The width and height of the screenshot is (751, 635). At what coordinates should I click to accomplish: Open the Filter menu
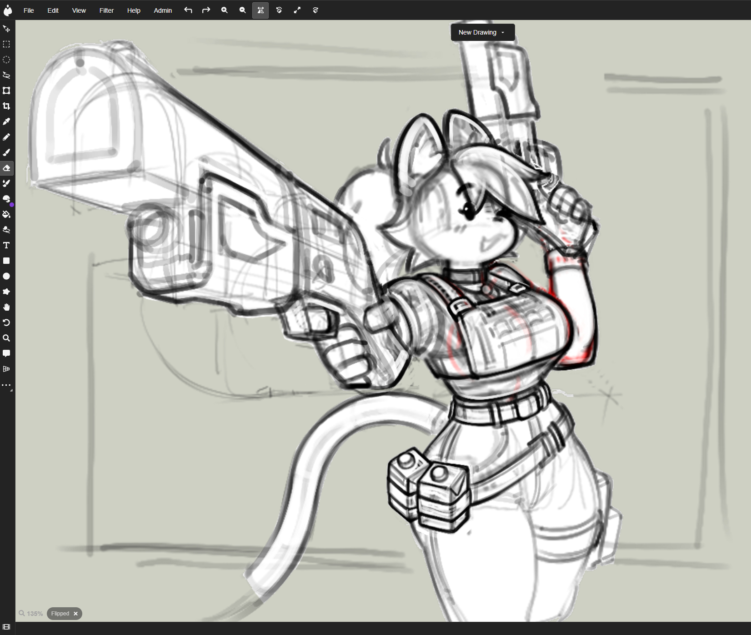[x=106, y=10]
